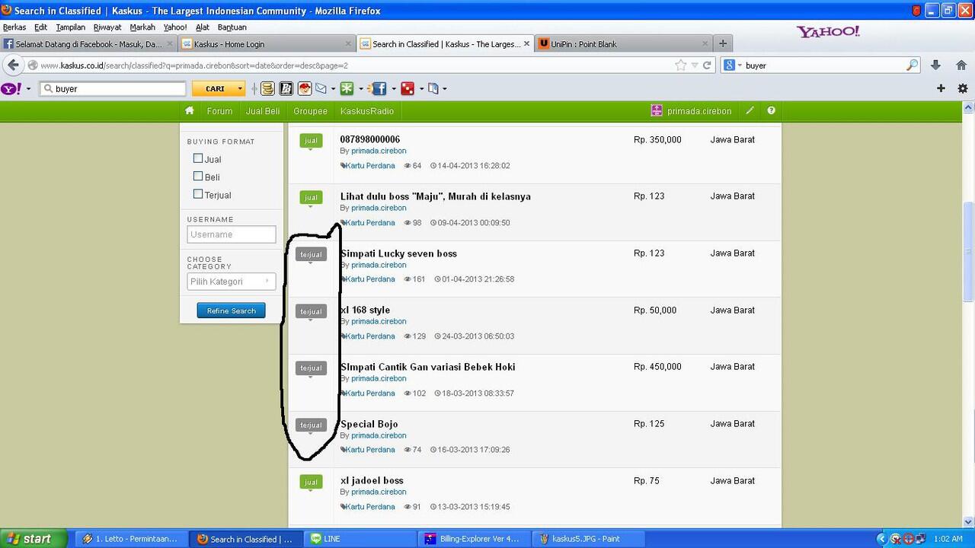Tick the Jual buying format checkbox
The height and width of the screenshot is (548, 975).
pos(198,158)
